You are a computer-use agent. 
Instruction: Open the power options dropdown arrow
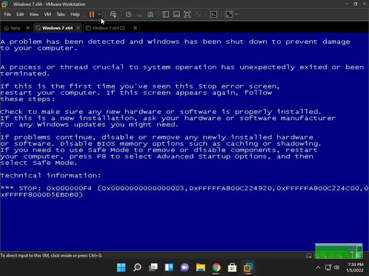coord(99,14)
